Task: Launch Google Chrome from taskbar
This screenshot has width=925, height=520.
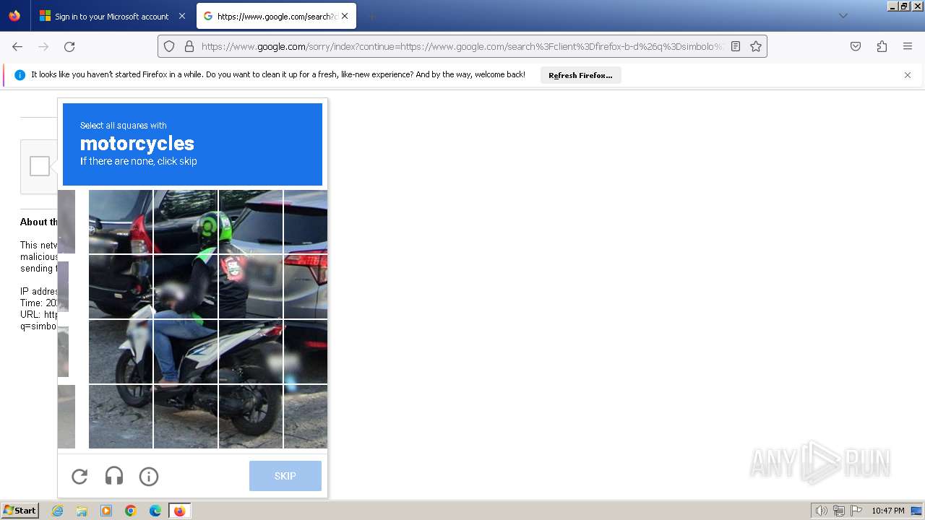Action: [x=131, y=511]
